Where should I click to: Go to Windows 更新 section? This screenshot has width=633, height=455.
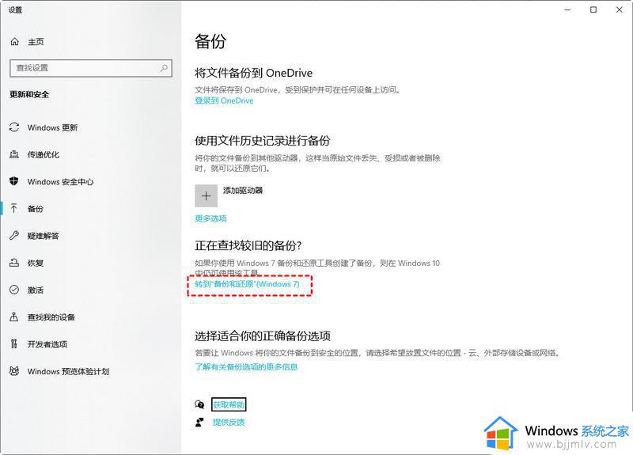coord(52,127)
